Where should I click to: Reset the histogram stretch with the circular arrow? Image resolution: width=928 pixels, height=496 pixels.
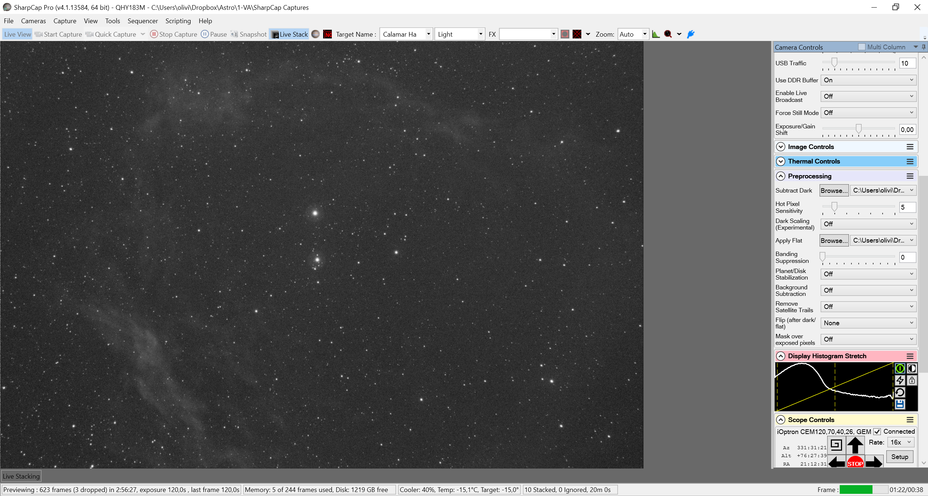click(x=900, y=392)
